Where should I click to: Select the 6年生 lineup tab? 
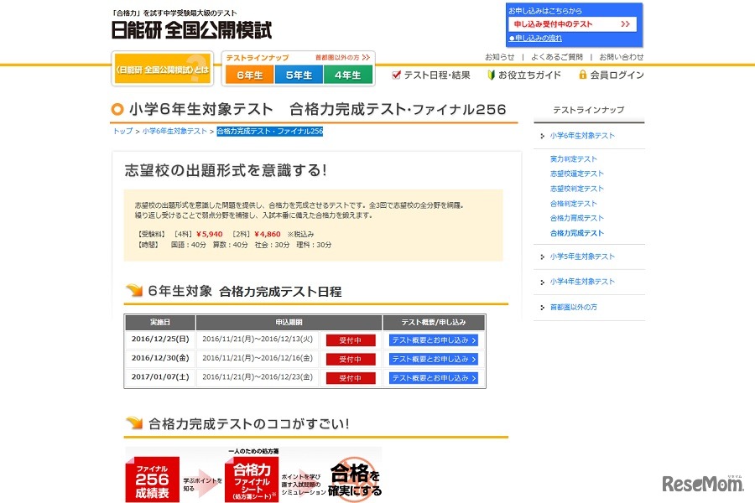[249, 75]
